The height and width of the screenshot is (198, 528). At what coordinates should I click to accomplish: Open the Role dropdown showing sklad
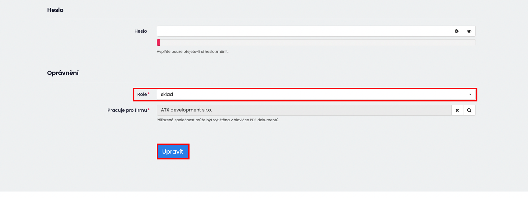pyautogui.click(x=316, y=94)
